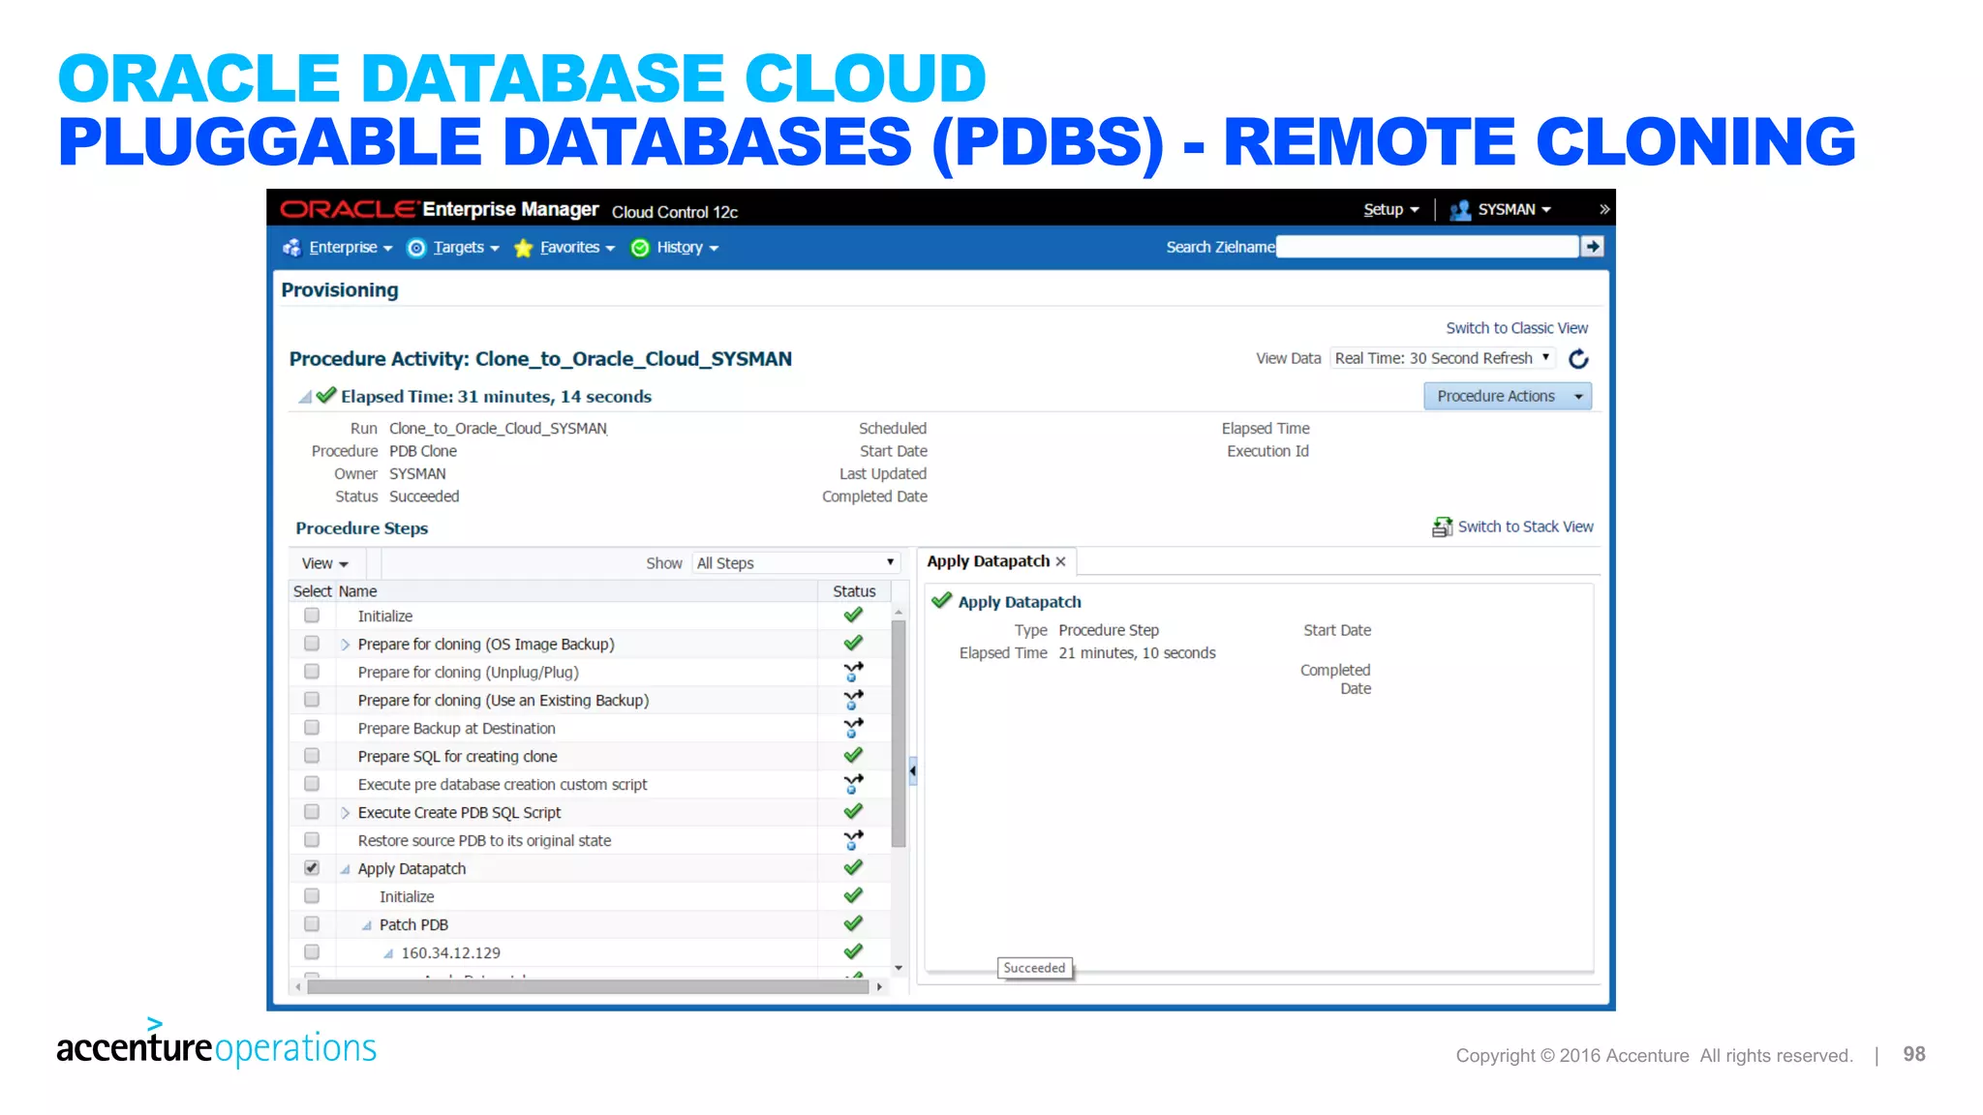Open the Show All Steps dropdown
This screenshot has width=1983, height=1115.
[x=796, y=563]
